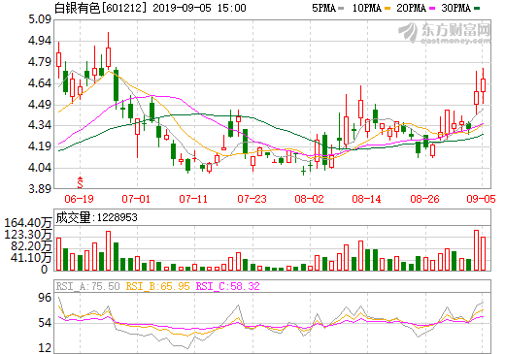Click the 5.09 price axis label

(x=40, y=19)
